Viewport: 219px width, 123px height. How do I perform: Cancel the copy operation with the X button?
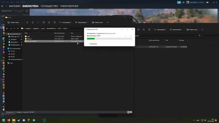(x=131, y=36)
